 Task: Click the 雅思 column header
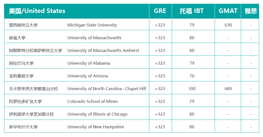(250, 11)
